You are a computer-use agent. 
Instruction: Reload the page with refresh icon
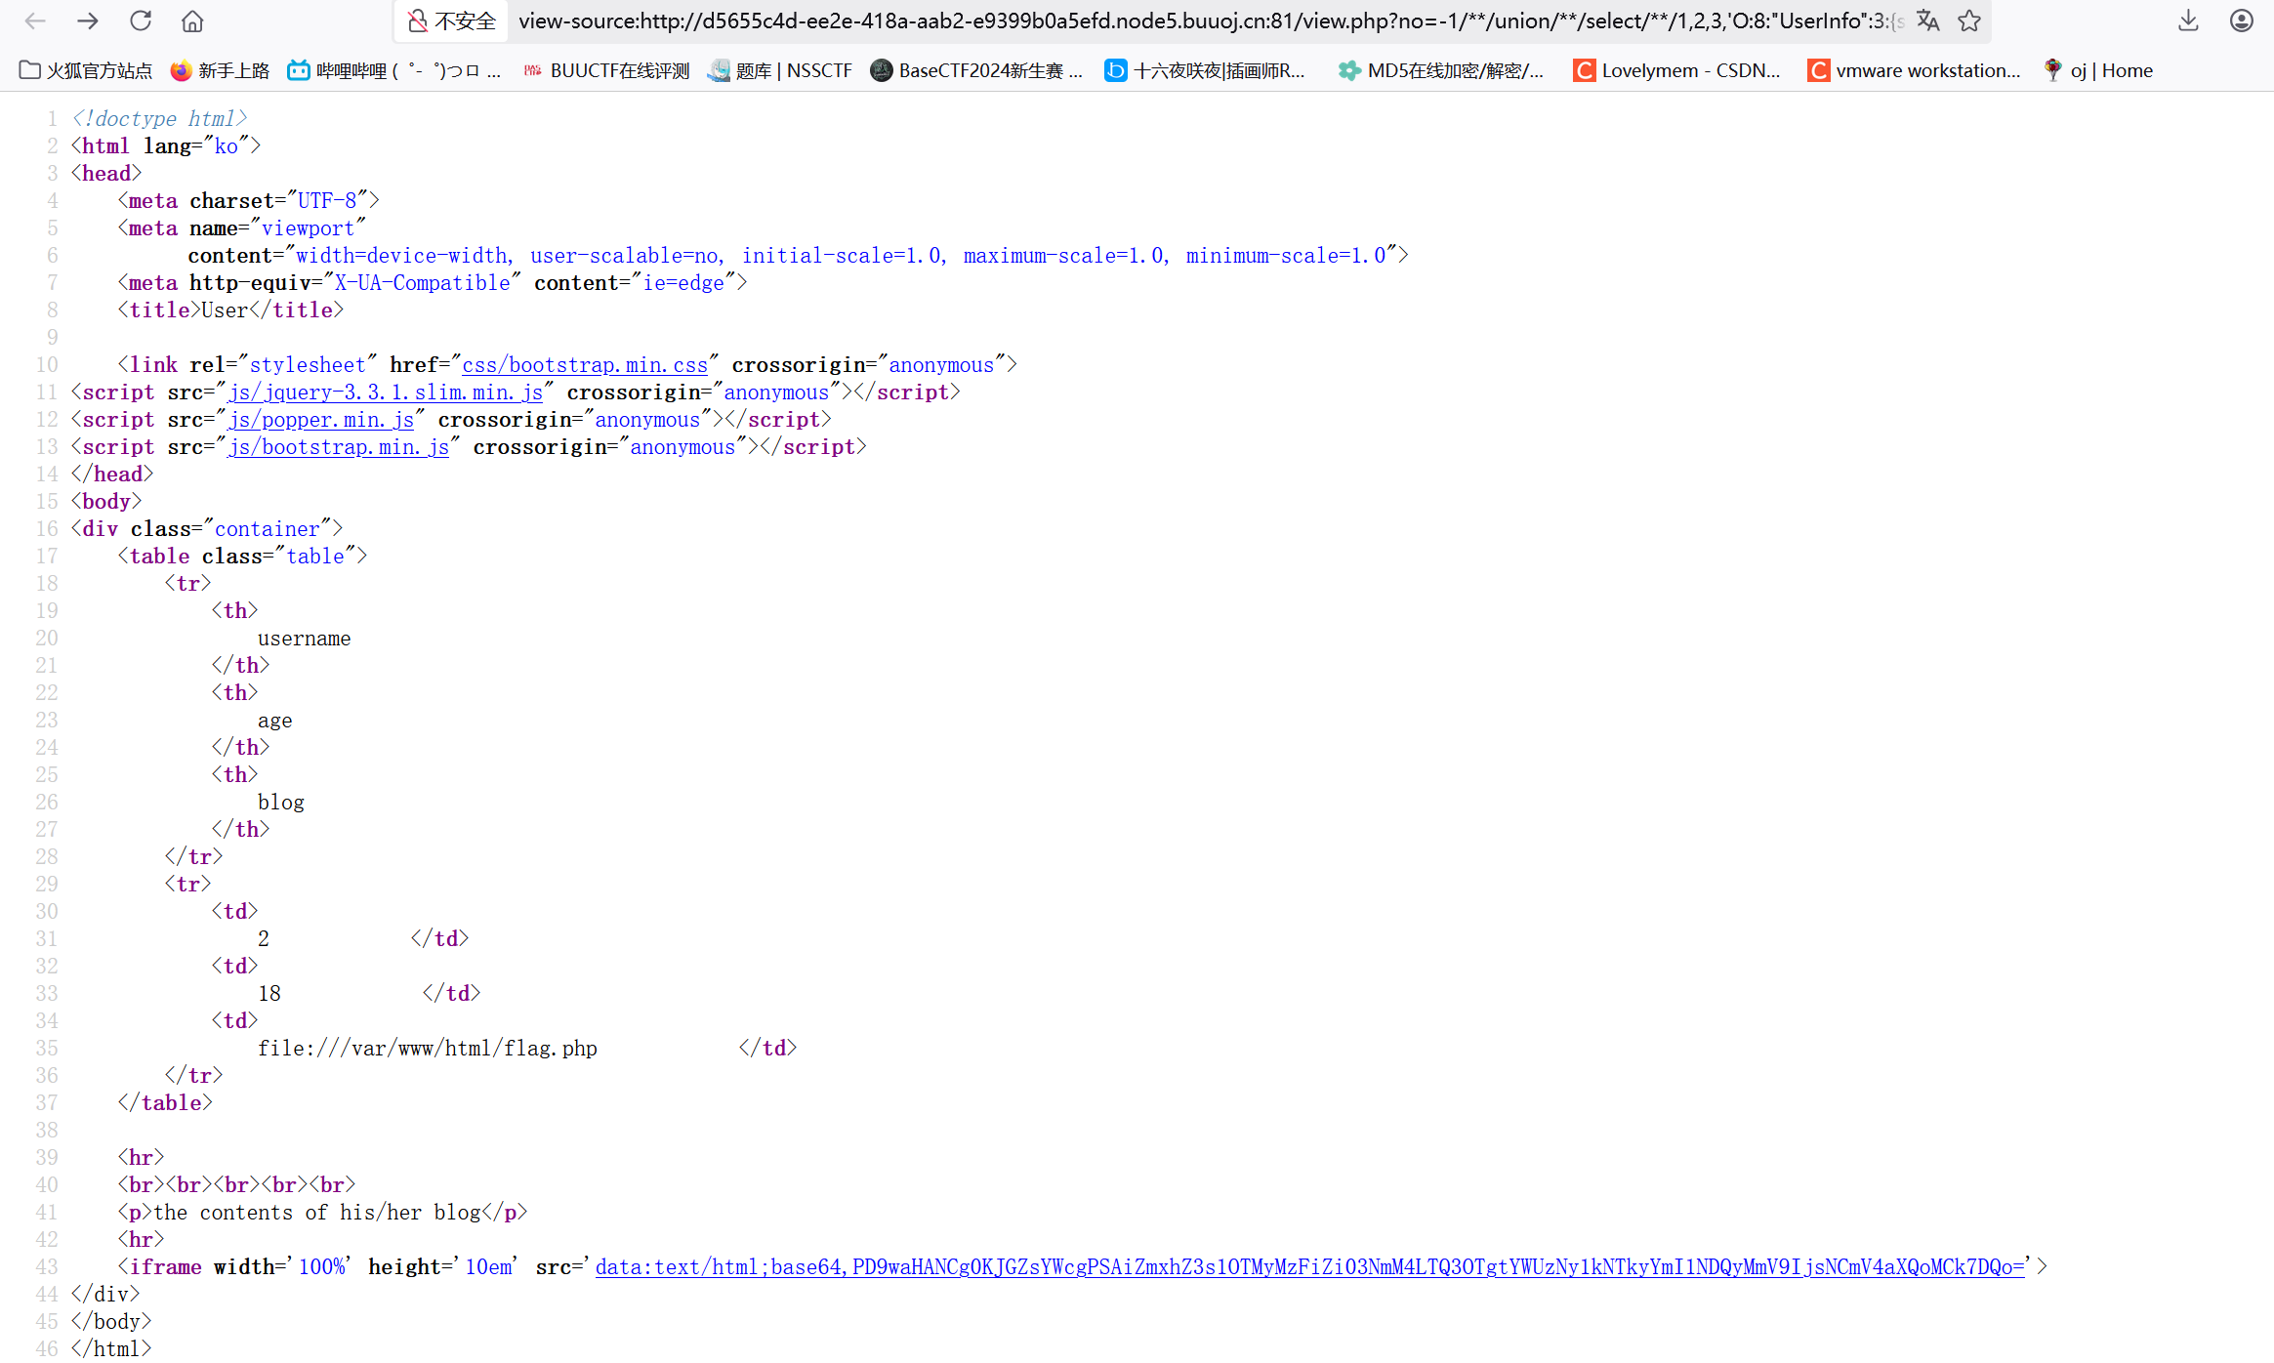pyautogui.click(x=141, y=21)
